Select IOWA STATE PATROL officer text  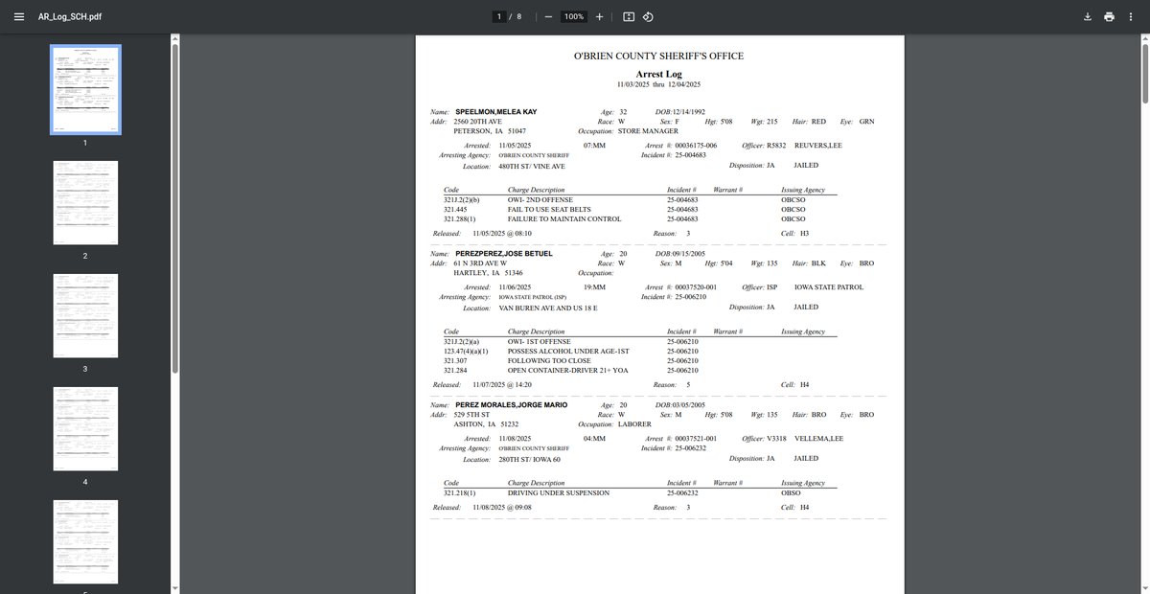click(x=829, y=286)
